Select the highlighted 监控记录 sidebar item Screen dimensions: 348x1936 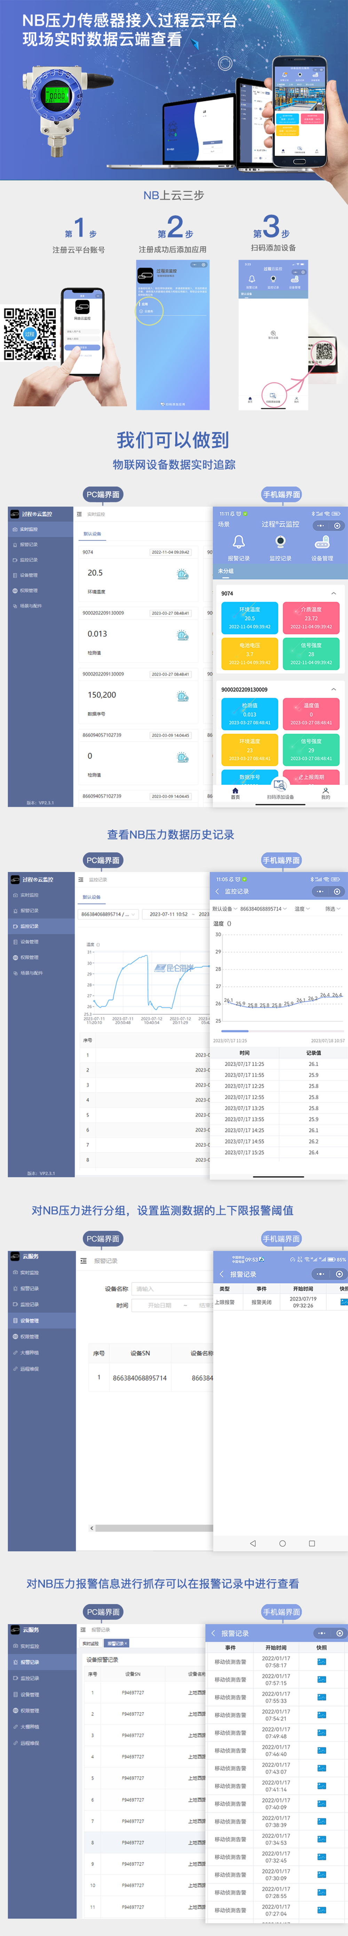pos(41,926)
